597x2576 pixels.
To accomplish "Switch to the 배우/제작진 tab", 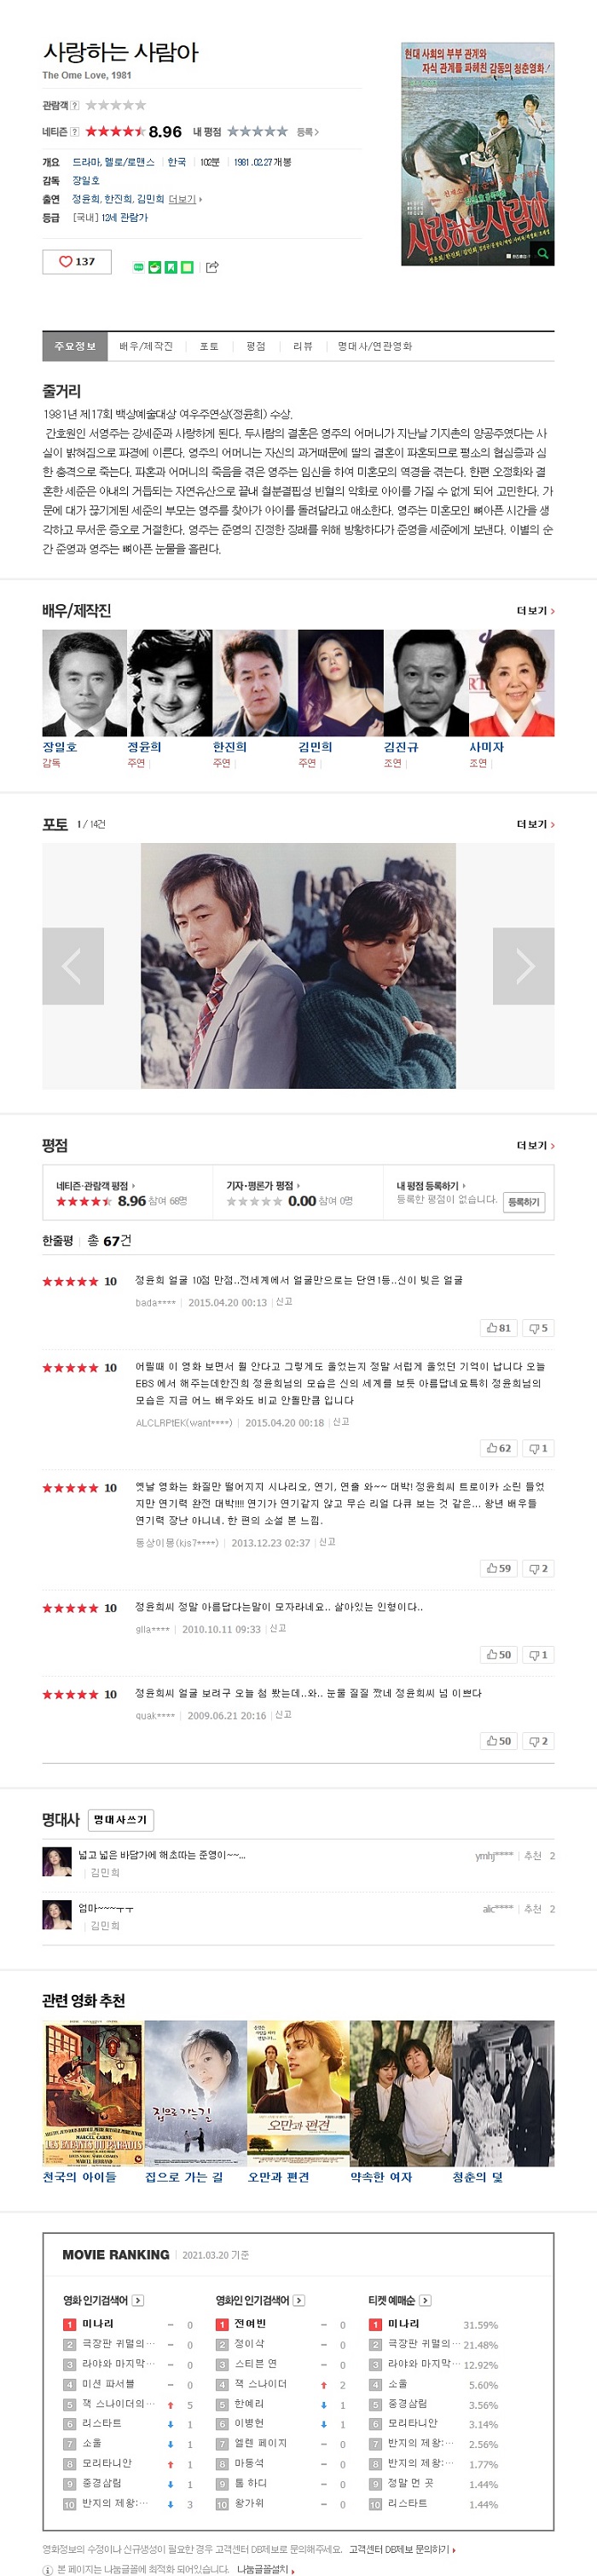I will point(146,346).
